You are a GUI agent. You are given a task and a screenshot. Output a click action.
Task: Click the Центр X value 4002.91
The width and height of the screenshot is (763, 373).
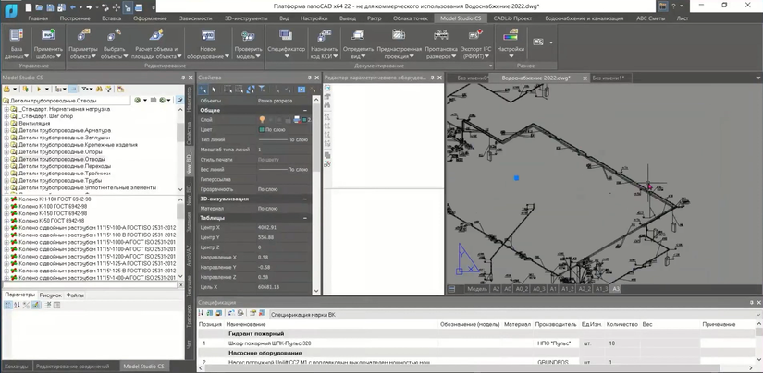click(x=267, y=227)
